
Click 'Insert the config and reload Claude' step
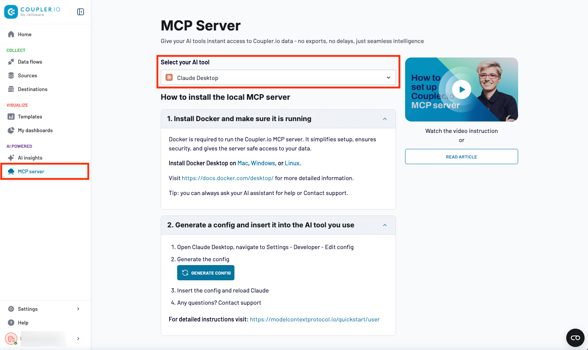tap(223, 290)
